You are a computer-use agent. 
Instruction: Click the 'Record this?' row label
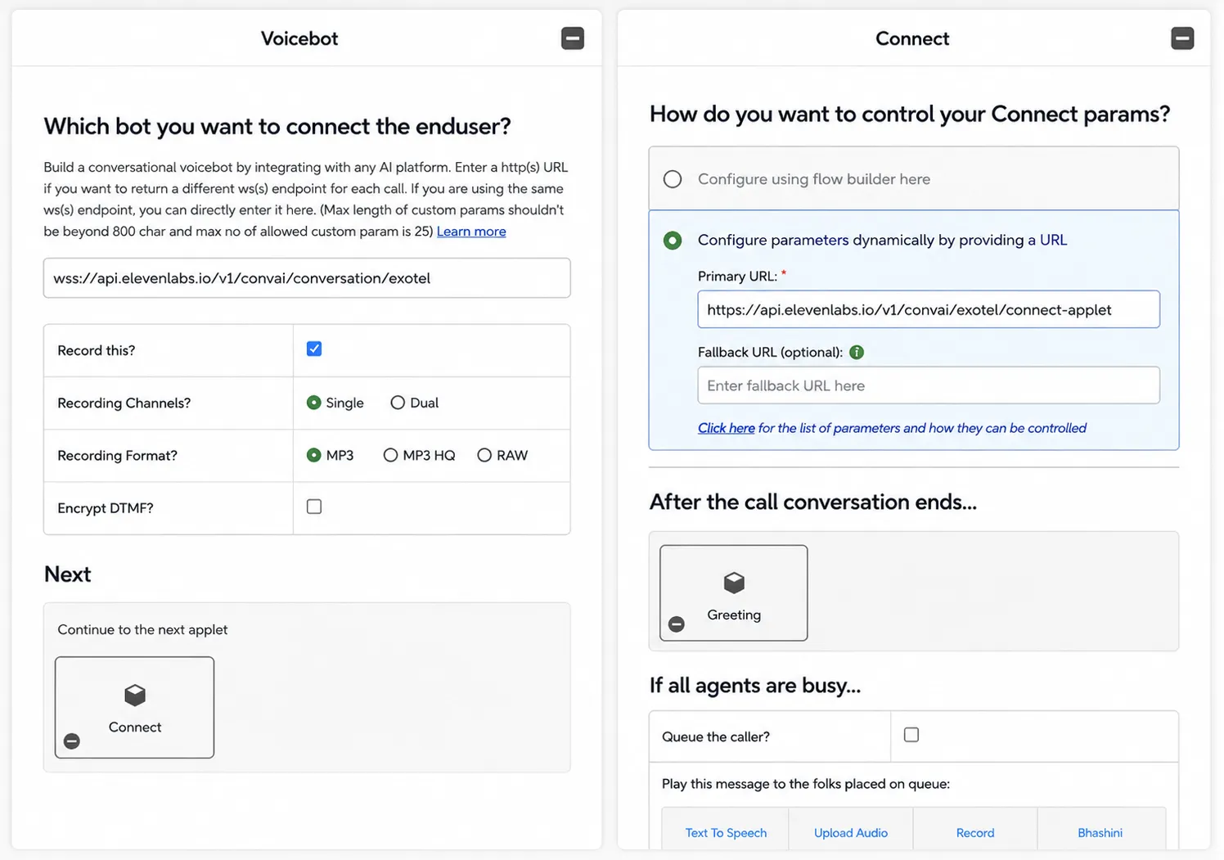tap(97, 350)
